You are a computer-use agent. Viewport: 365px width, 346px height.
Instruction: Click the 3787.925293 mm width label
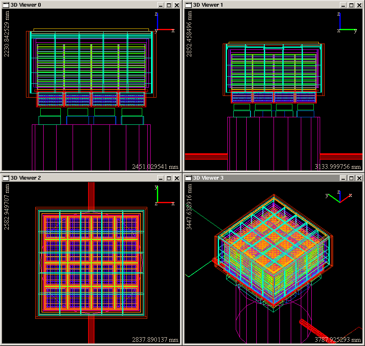point(338,340)
